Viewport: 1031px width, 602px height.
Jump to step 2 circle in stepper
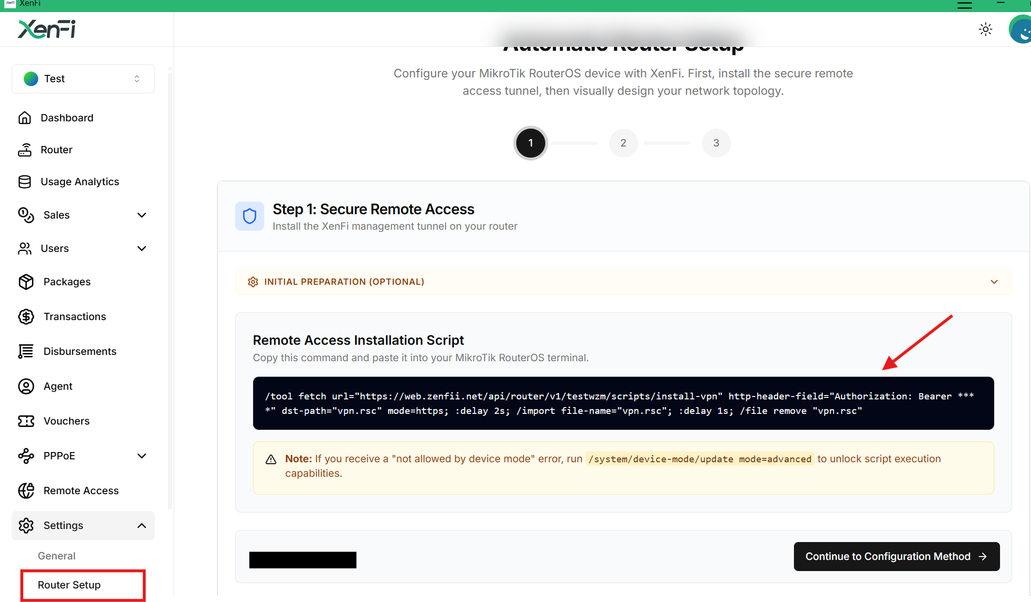[x=623, y=143]
